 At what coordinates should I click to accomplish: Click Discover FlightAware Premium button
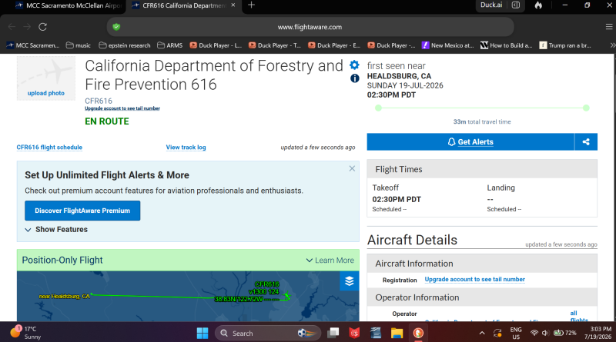coord(82,211)
